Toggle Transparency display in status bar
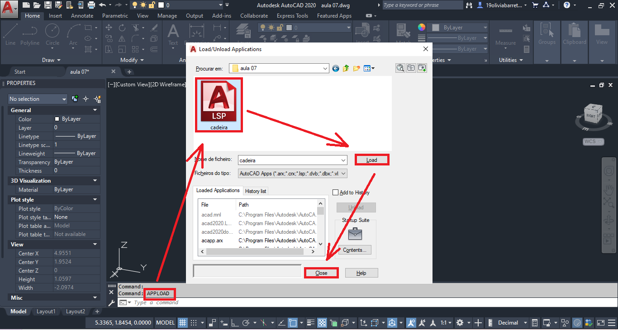The width and height of the screenshot is (618, 330). 322,323
